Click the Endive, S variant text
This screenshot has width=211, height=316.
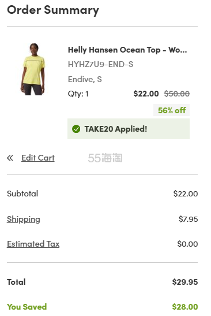pos(85,79)
